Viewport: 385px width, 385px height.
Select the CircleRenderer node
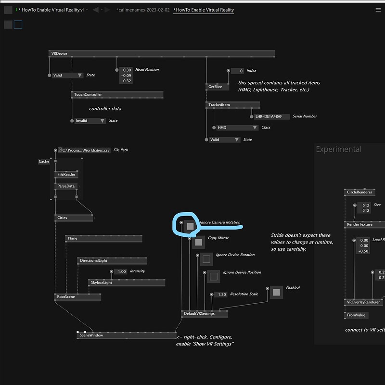(x=359, y=192)
